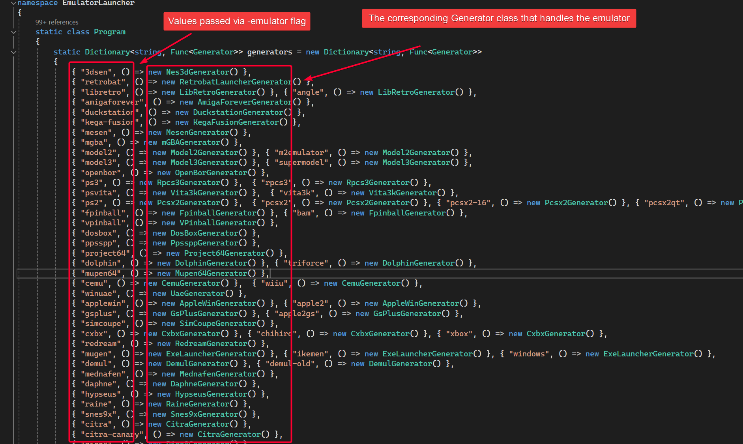The image size is (743, 444).
Task: Click the Mupen64Generator class name
Action: tap(211, 274)
